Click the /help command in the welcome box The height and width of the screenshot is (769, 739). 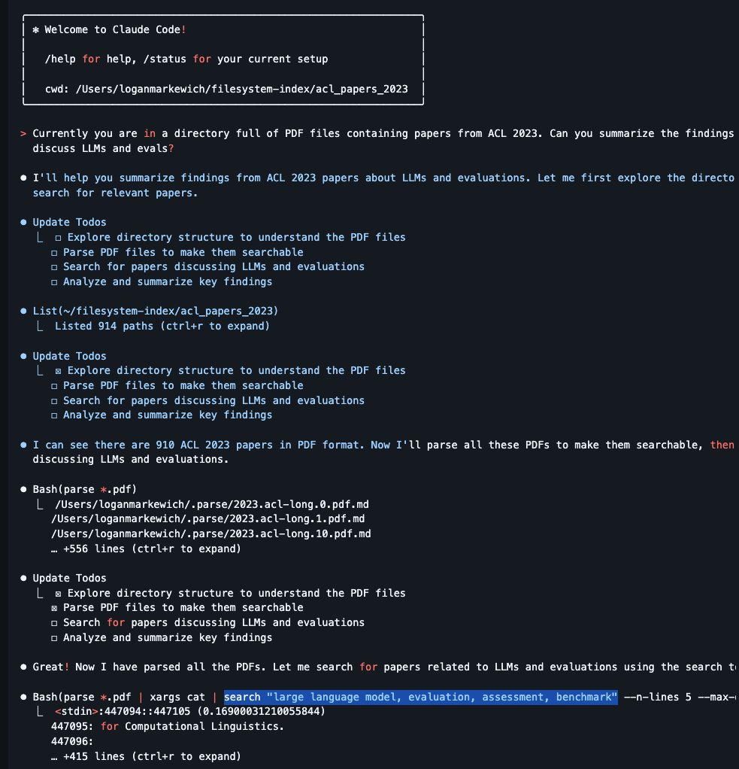(60, 59)
